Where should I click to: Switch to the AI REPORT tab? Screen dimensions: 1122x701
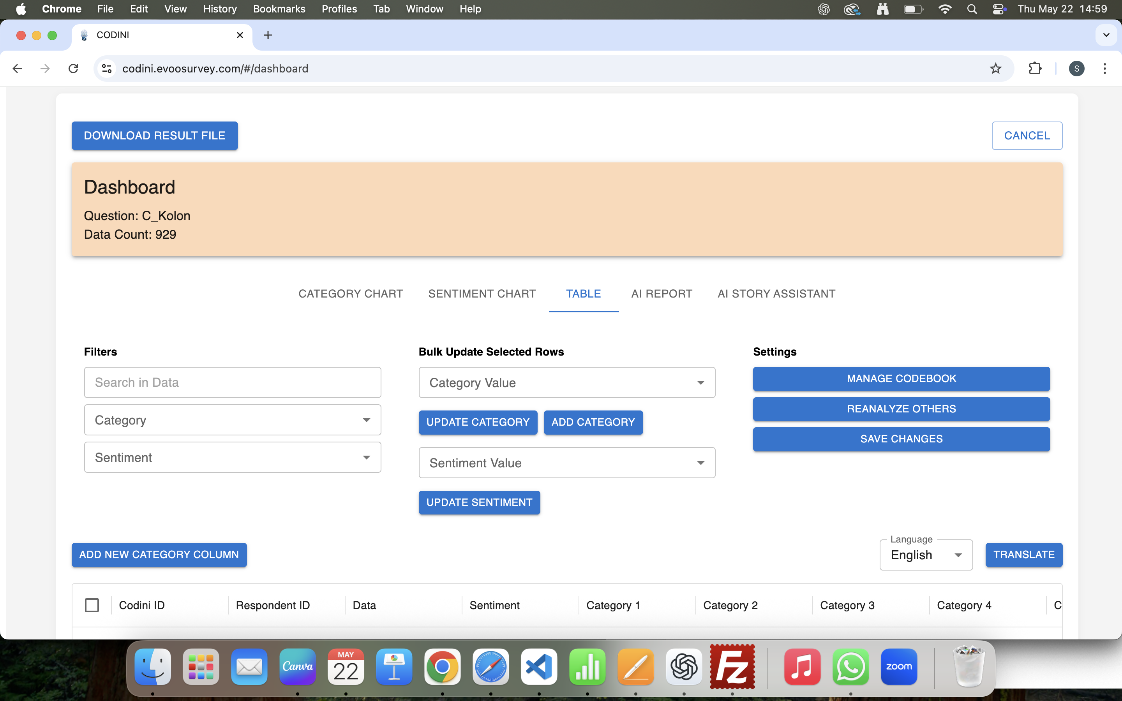661,294
